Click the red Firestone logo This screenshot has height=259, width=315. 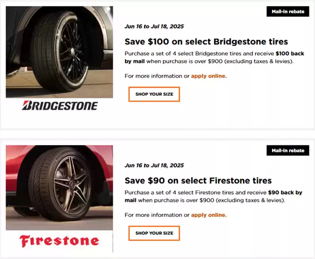(x=59, y=241)
